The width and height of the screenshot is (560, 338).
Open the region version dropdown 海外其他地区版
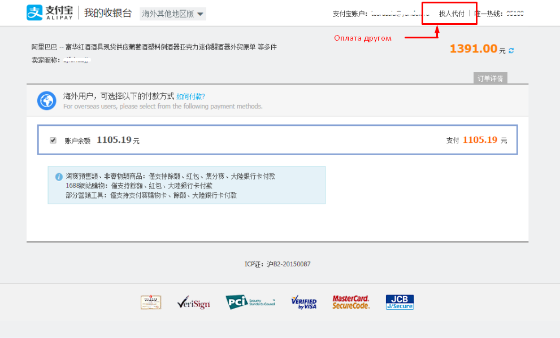tap(172, 14)
